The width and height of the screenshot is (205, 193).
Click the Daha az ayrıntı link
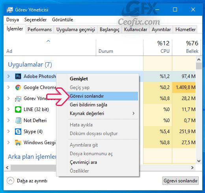(32, 181)
